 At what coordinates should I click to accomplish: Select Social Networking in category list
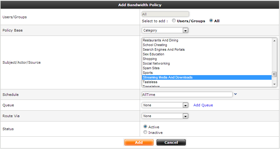[156, 63]
